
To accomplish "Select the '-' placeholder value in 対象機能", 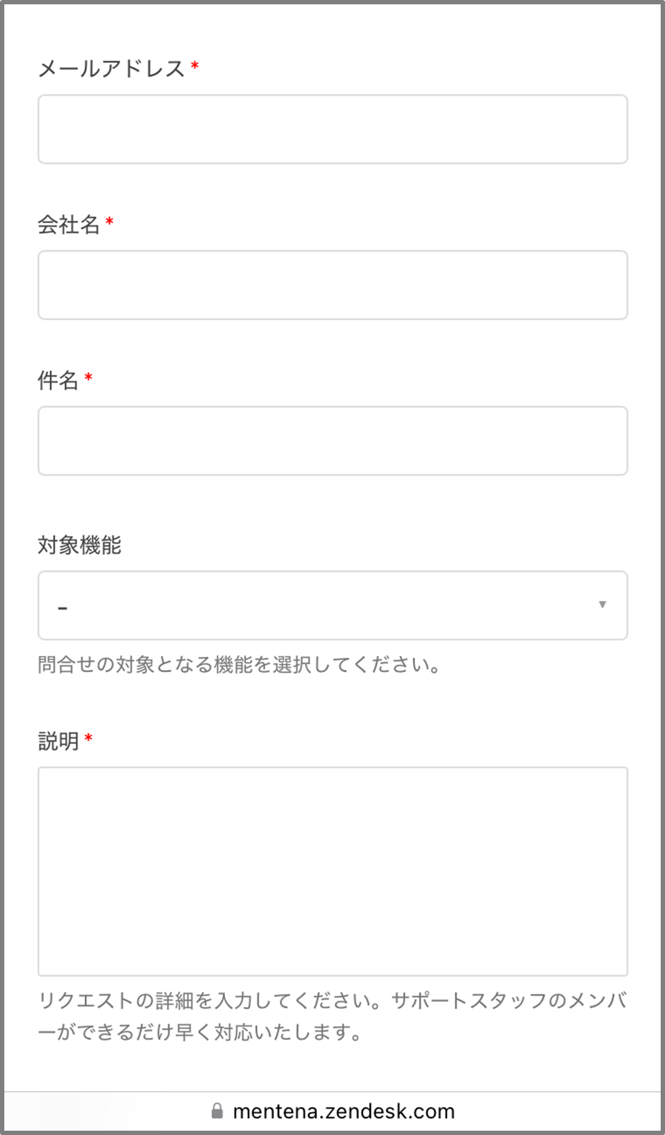I will 63,608.
